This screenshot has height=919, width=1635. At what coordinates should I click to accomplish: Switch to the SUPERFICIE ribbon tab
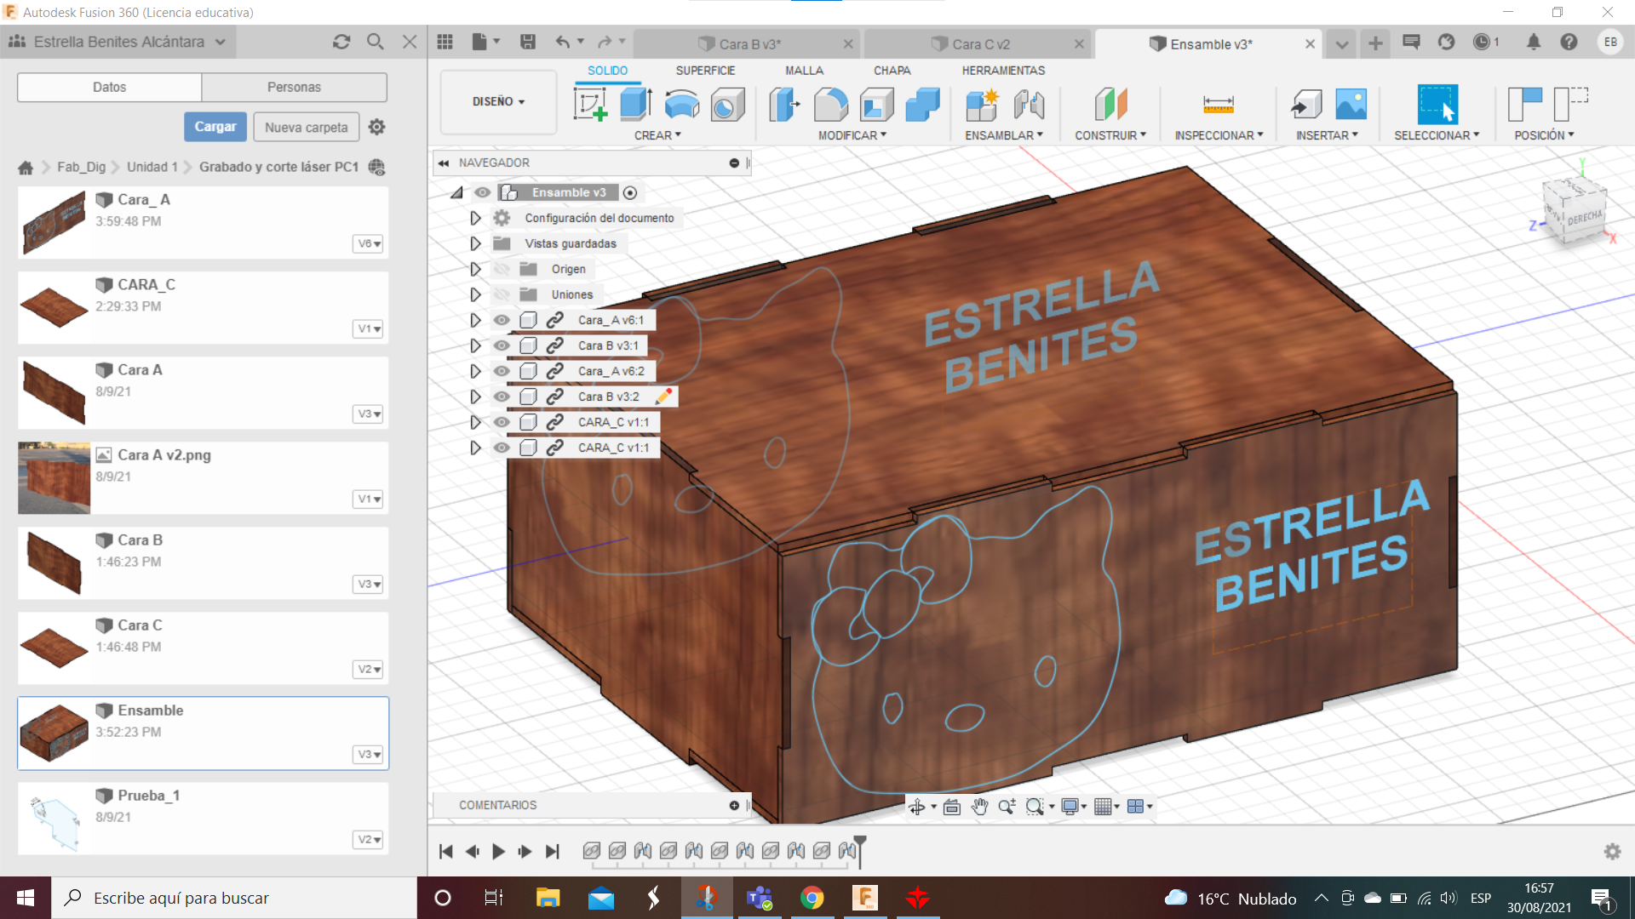tap(705, 71)
